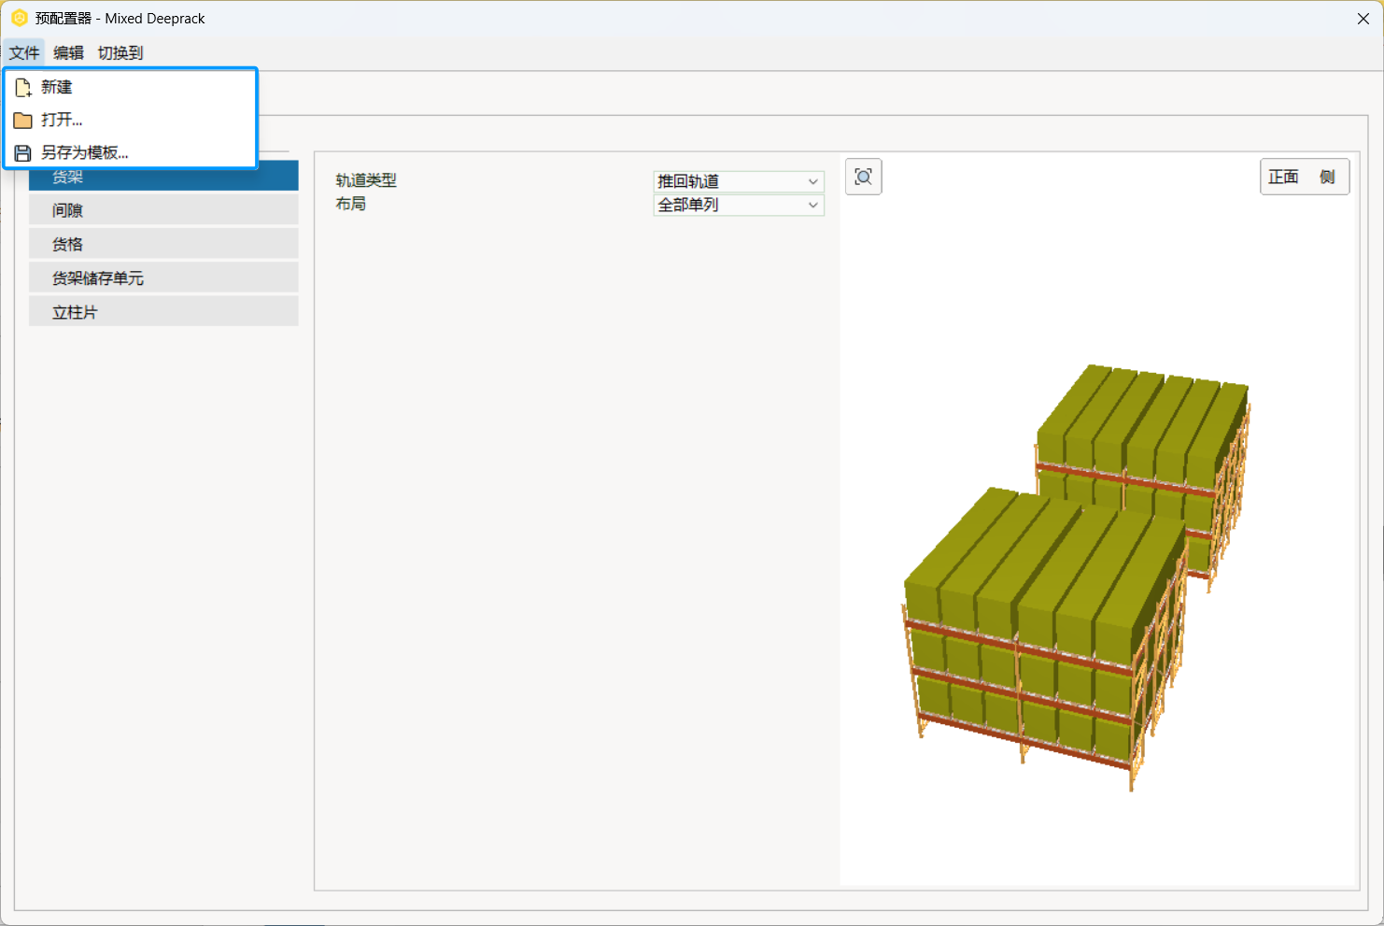Click the app logo in the title bar

[19, 18]
